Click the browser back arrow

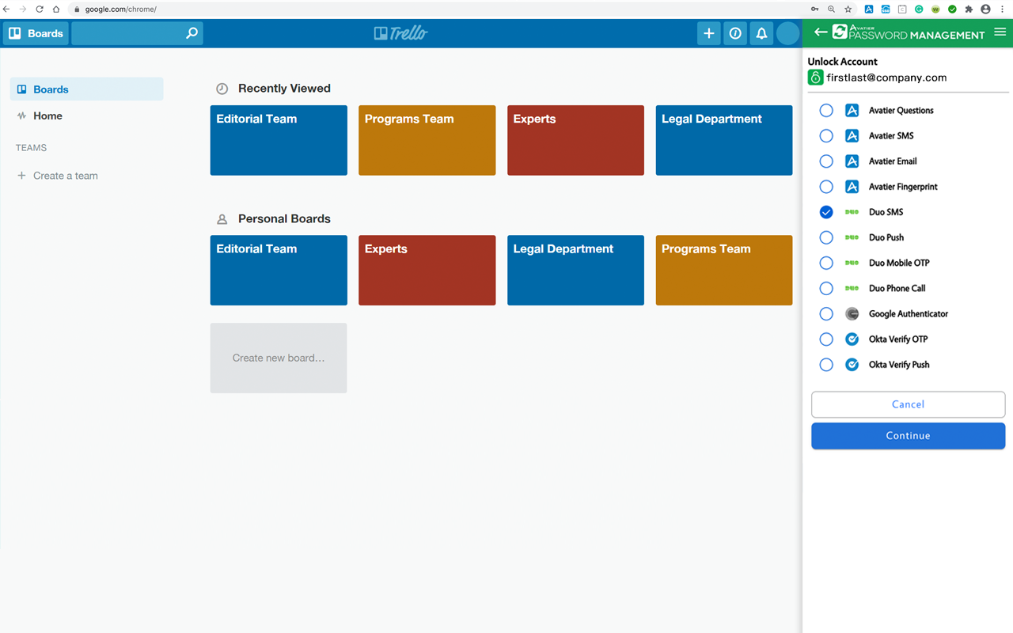point(6,9)
